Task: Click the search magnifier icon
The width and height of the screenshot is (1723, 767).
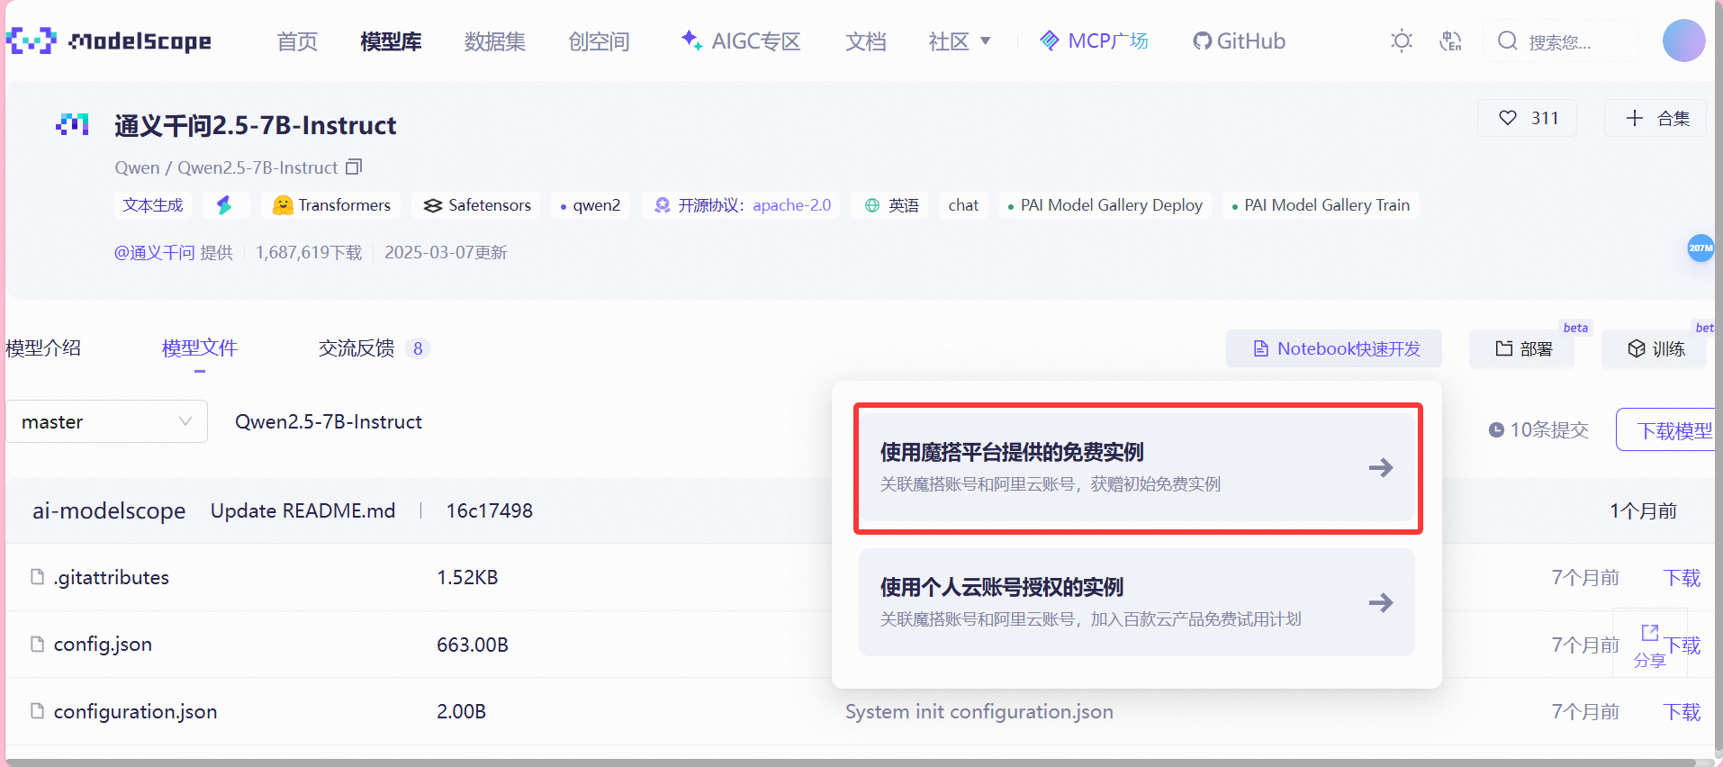Action: 1508,41
